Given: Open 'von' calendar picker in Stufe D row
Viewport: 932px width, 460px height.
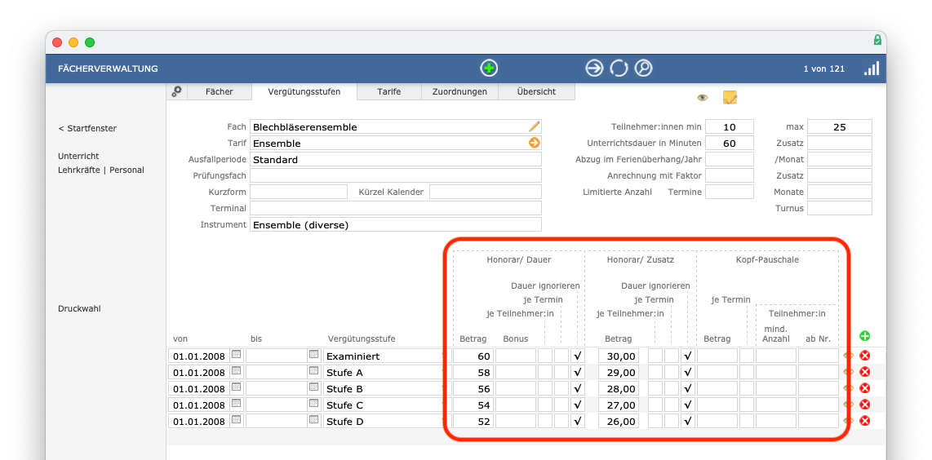Looking at the screenshot, I should (237, 419).
